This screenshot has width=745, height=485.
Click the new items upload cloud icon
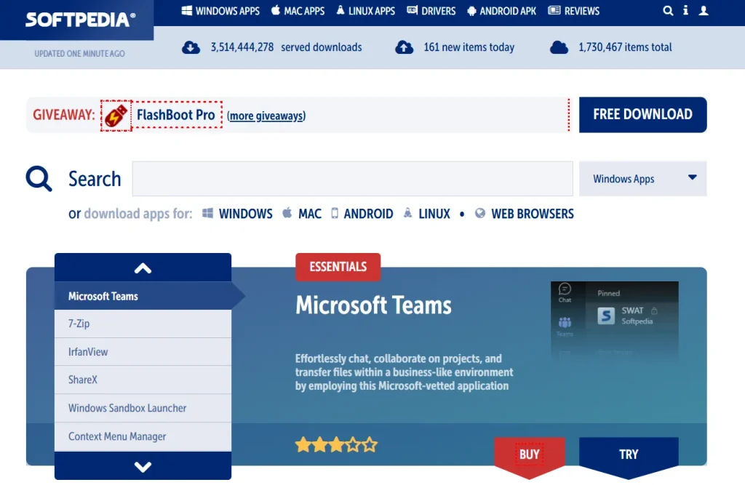point(405,47)
